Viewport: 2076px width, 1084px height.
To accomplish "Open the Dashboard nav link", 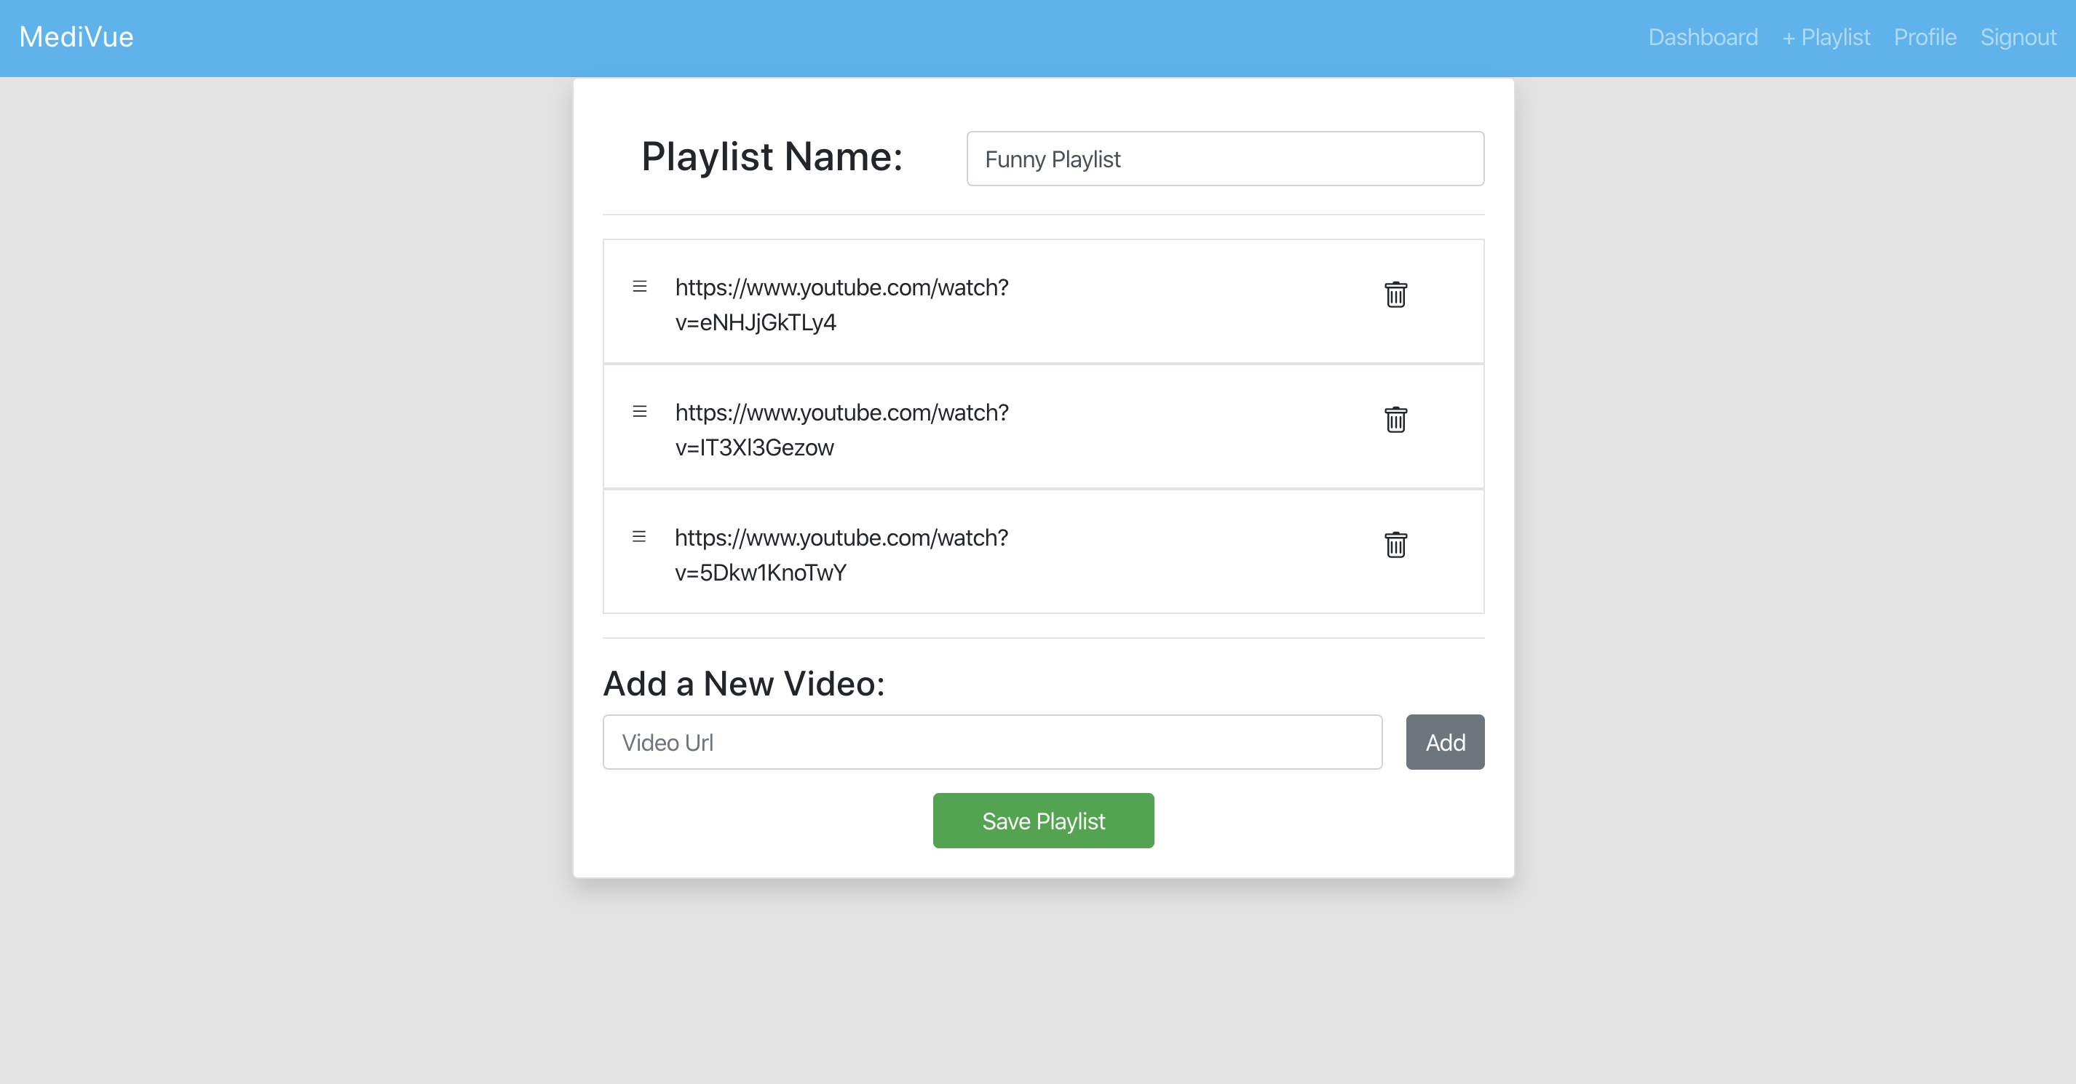I will coord(1702,38).
